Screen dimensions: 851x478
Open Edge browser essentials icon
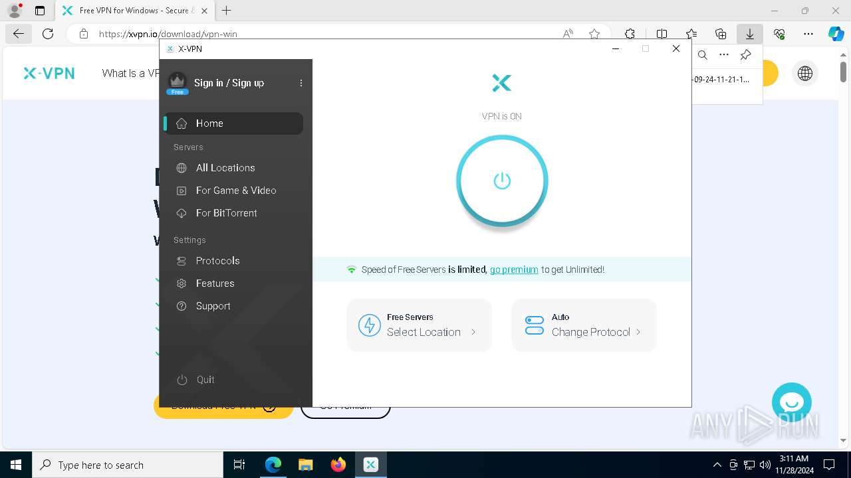(779, 34)
